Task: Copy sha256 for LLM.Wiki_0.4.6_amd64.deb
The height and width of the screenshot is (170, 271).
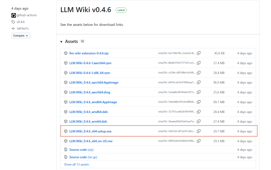Action: pos(199,112)
